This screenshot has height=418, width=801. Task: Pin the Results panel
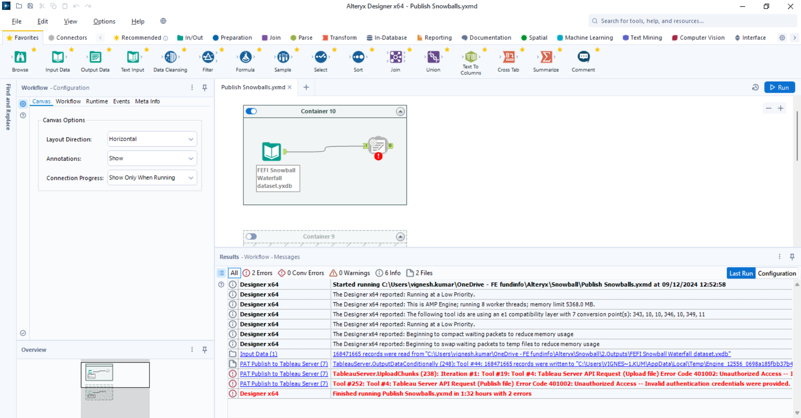791,257
